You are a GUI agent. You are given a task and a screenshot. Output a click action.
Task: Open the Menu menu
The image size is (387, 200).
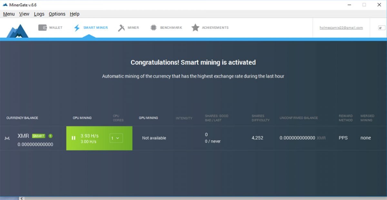9,14
